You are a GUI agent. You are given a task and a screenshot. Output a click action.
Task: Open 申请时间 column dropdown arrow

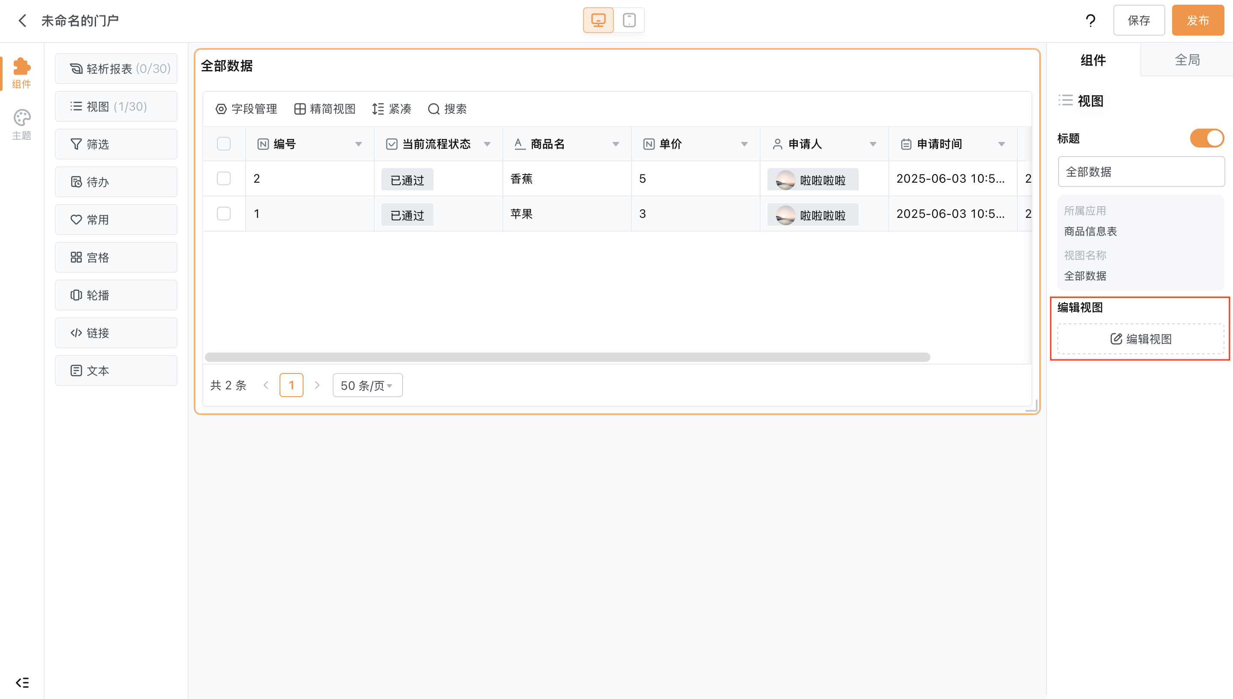pos(1001,144)
